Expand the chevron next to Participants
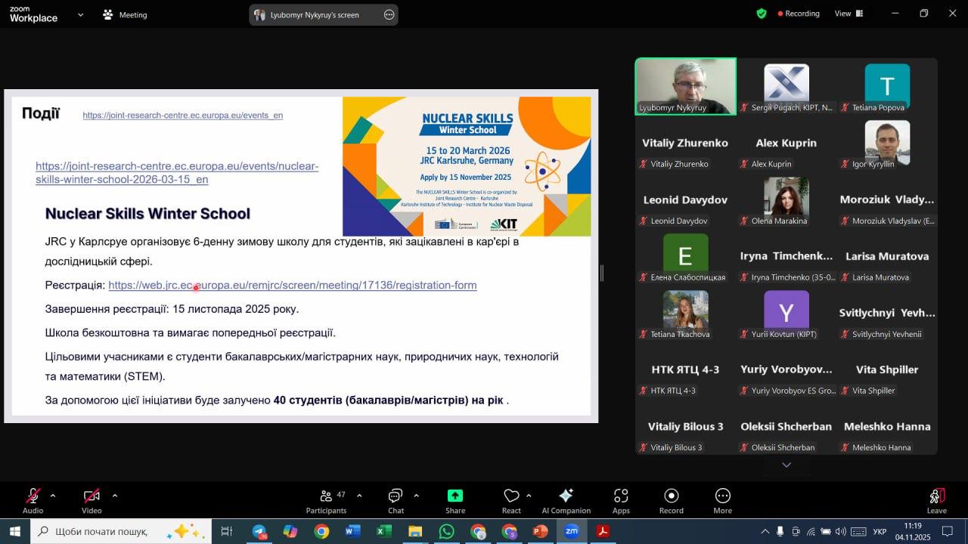This screenshot has width=968, height=544. point(359,496)
